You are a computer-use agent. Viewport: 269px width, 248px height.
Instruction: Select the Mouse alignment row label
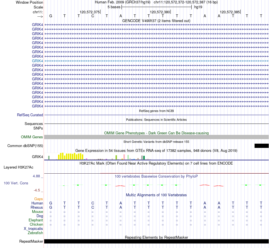(37, 212)
